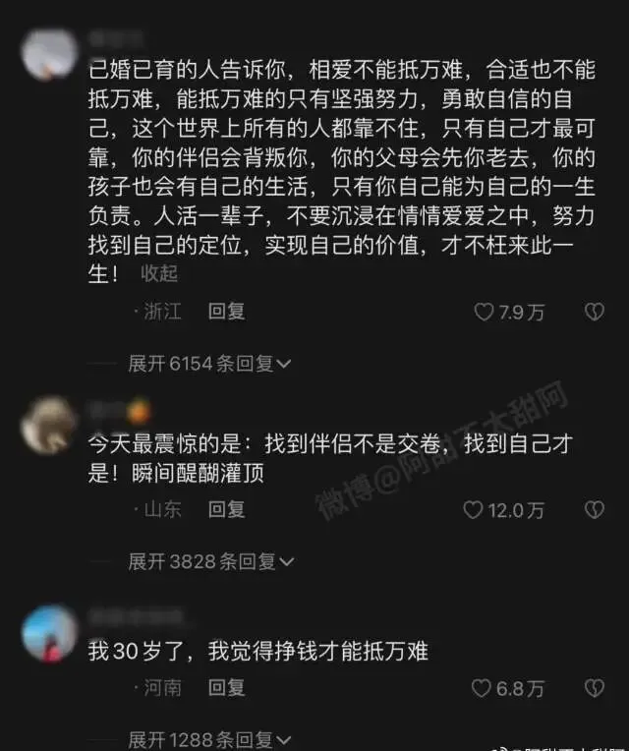Image resolution: width=629 pixels, height=751 pixels.
Task: Dislike the 浙江 comment with broken heart
Action: (595, 313)
